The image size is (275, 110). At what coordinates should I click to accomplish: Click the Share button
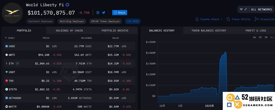pyautogui.click(x=120, y=13)
